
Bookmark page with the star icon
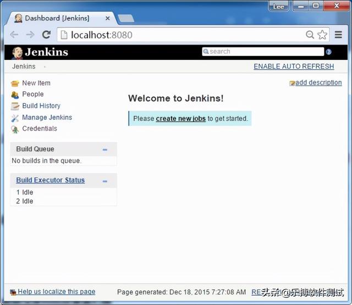click(x=322, y=35)
